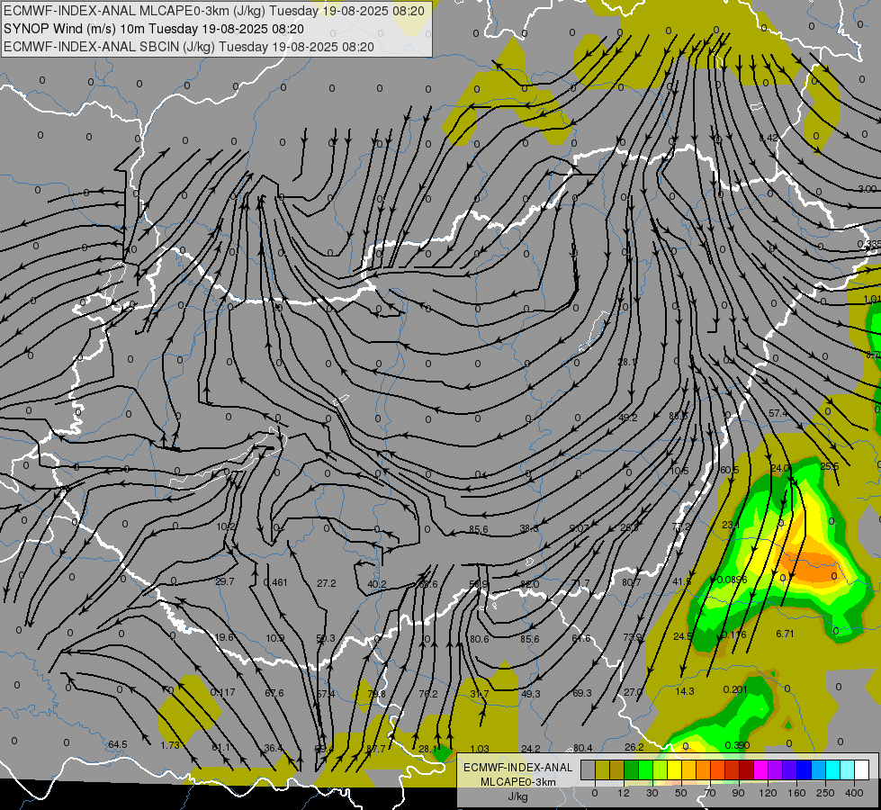
Task: Click the map value 0.201
Action: (x=735, y=689)
